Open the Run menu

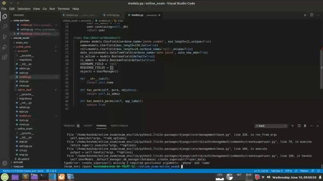click(52, 9)
